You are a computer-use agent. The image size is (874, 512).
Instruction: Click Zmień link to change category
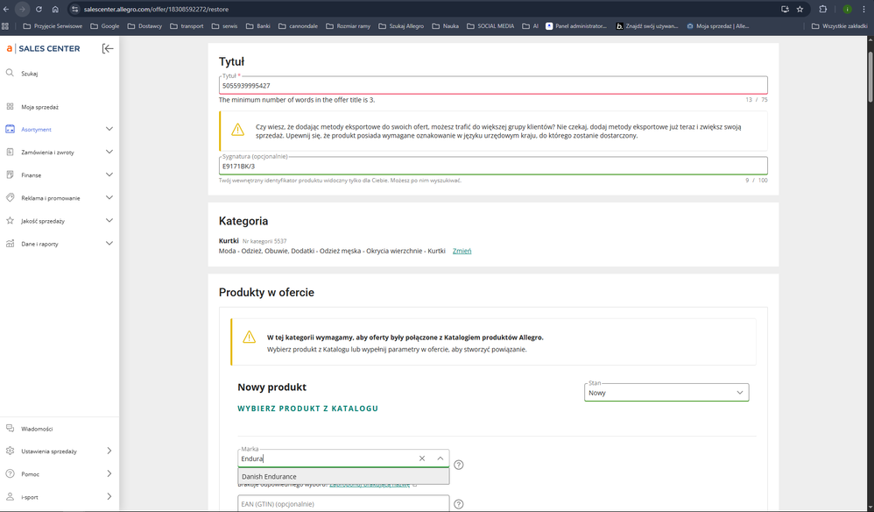462,251
